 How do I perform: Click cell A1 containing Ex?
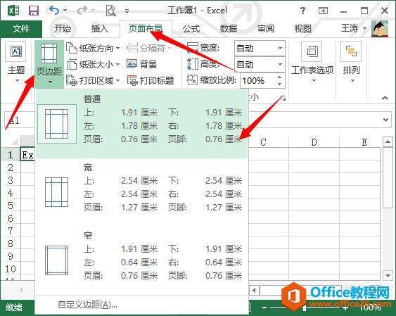27,155
